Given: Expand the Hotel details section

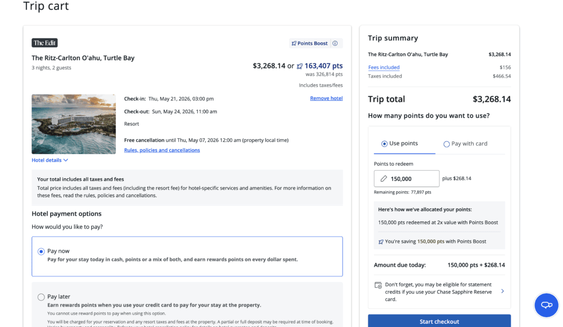Looking at the screenshot, I should coord(50,160).
